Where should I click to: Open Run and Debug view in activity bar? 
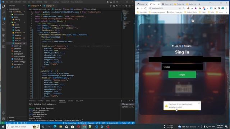point(4,24)
